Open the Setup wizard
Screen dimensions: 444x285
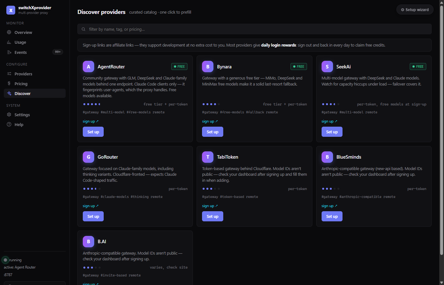coord(415,10)
